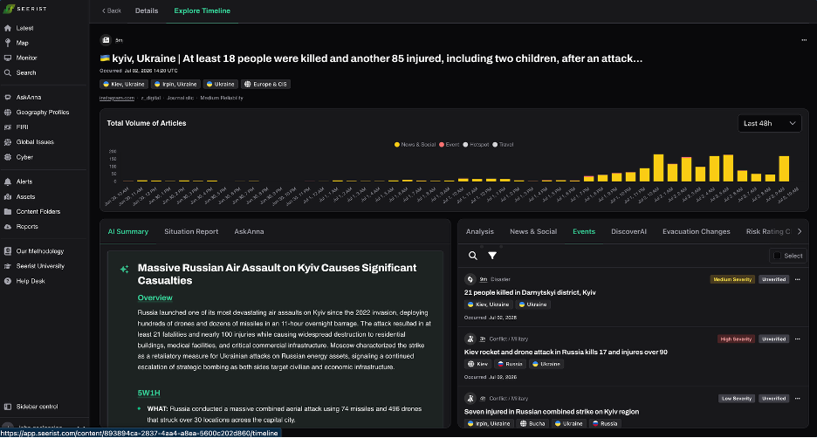Open the News & Social tab
Viewport: 817px width, 438px height.
coord(533,232)
